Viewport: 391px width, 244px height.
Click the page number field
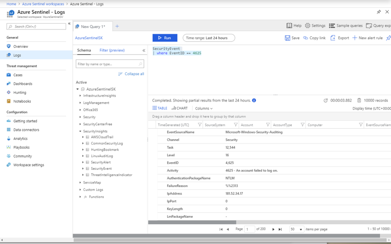[x=250, y=229]
